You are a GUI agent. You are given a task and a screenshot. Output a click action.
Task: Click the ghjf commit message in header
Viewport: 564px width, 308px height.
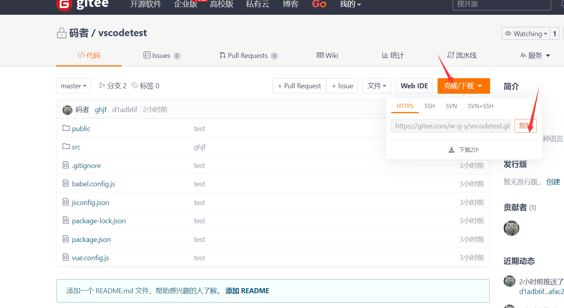click(x=101, y=110)
